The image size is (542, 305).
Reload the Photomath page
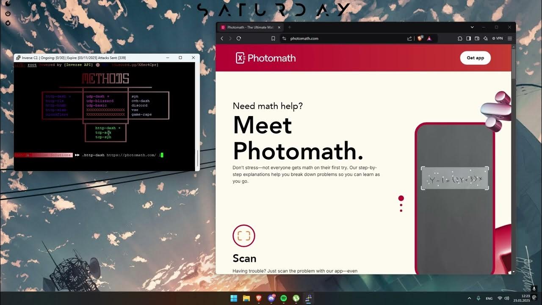pyautogui.click(x=239, y=39)
